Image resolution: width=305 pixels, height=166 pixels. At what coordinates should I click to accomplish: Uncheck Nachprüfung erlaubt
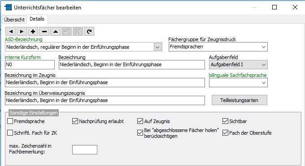[75, 121]
